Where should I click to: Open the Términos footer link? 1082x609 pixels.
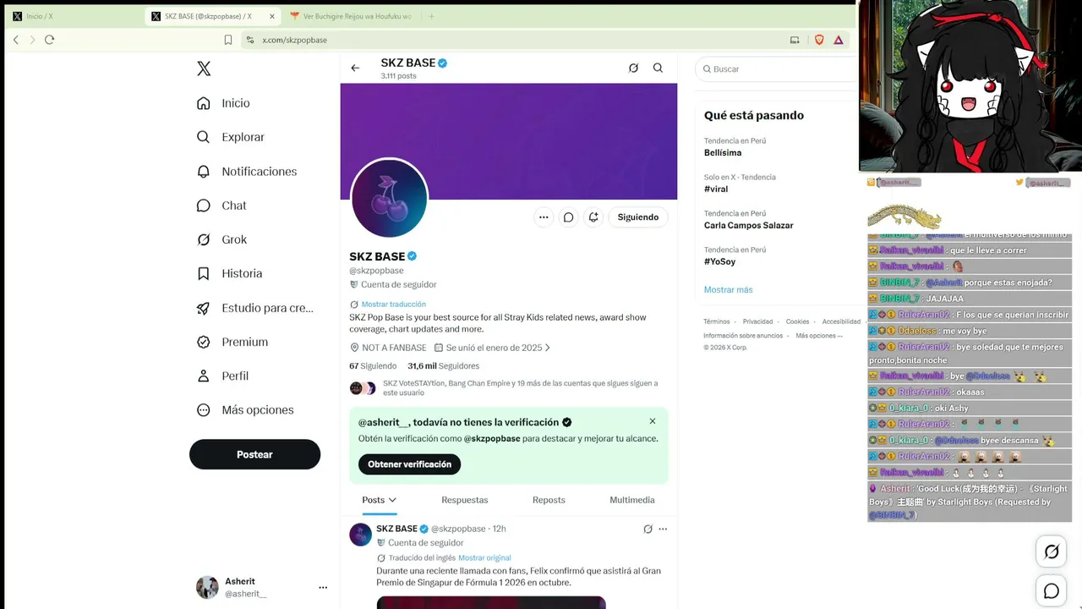click(x=717, y=322)
